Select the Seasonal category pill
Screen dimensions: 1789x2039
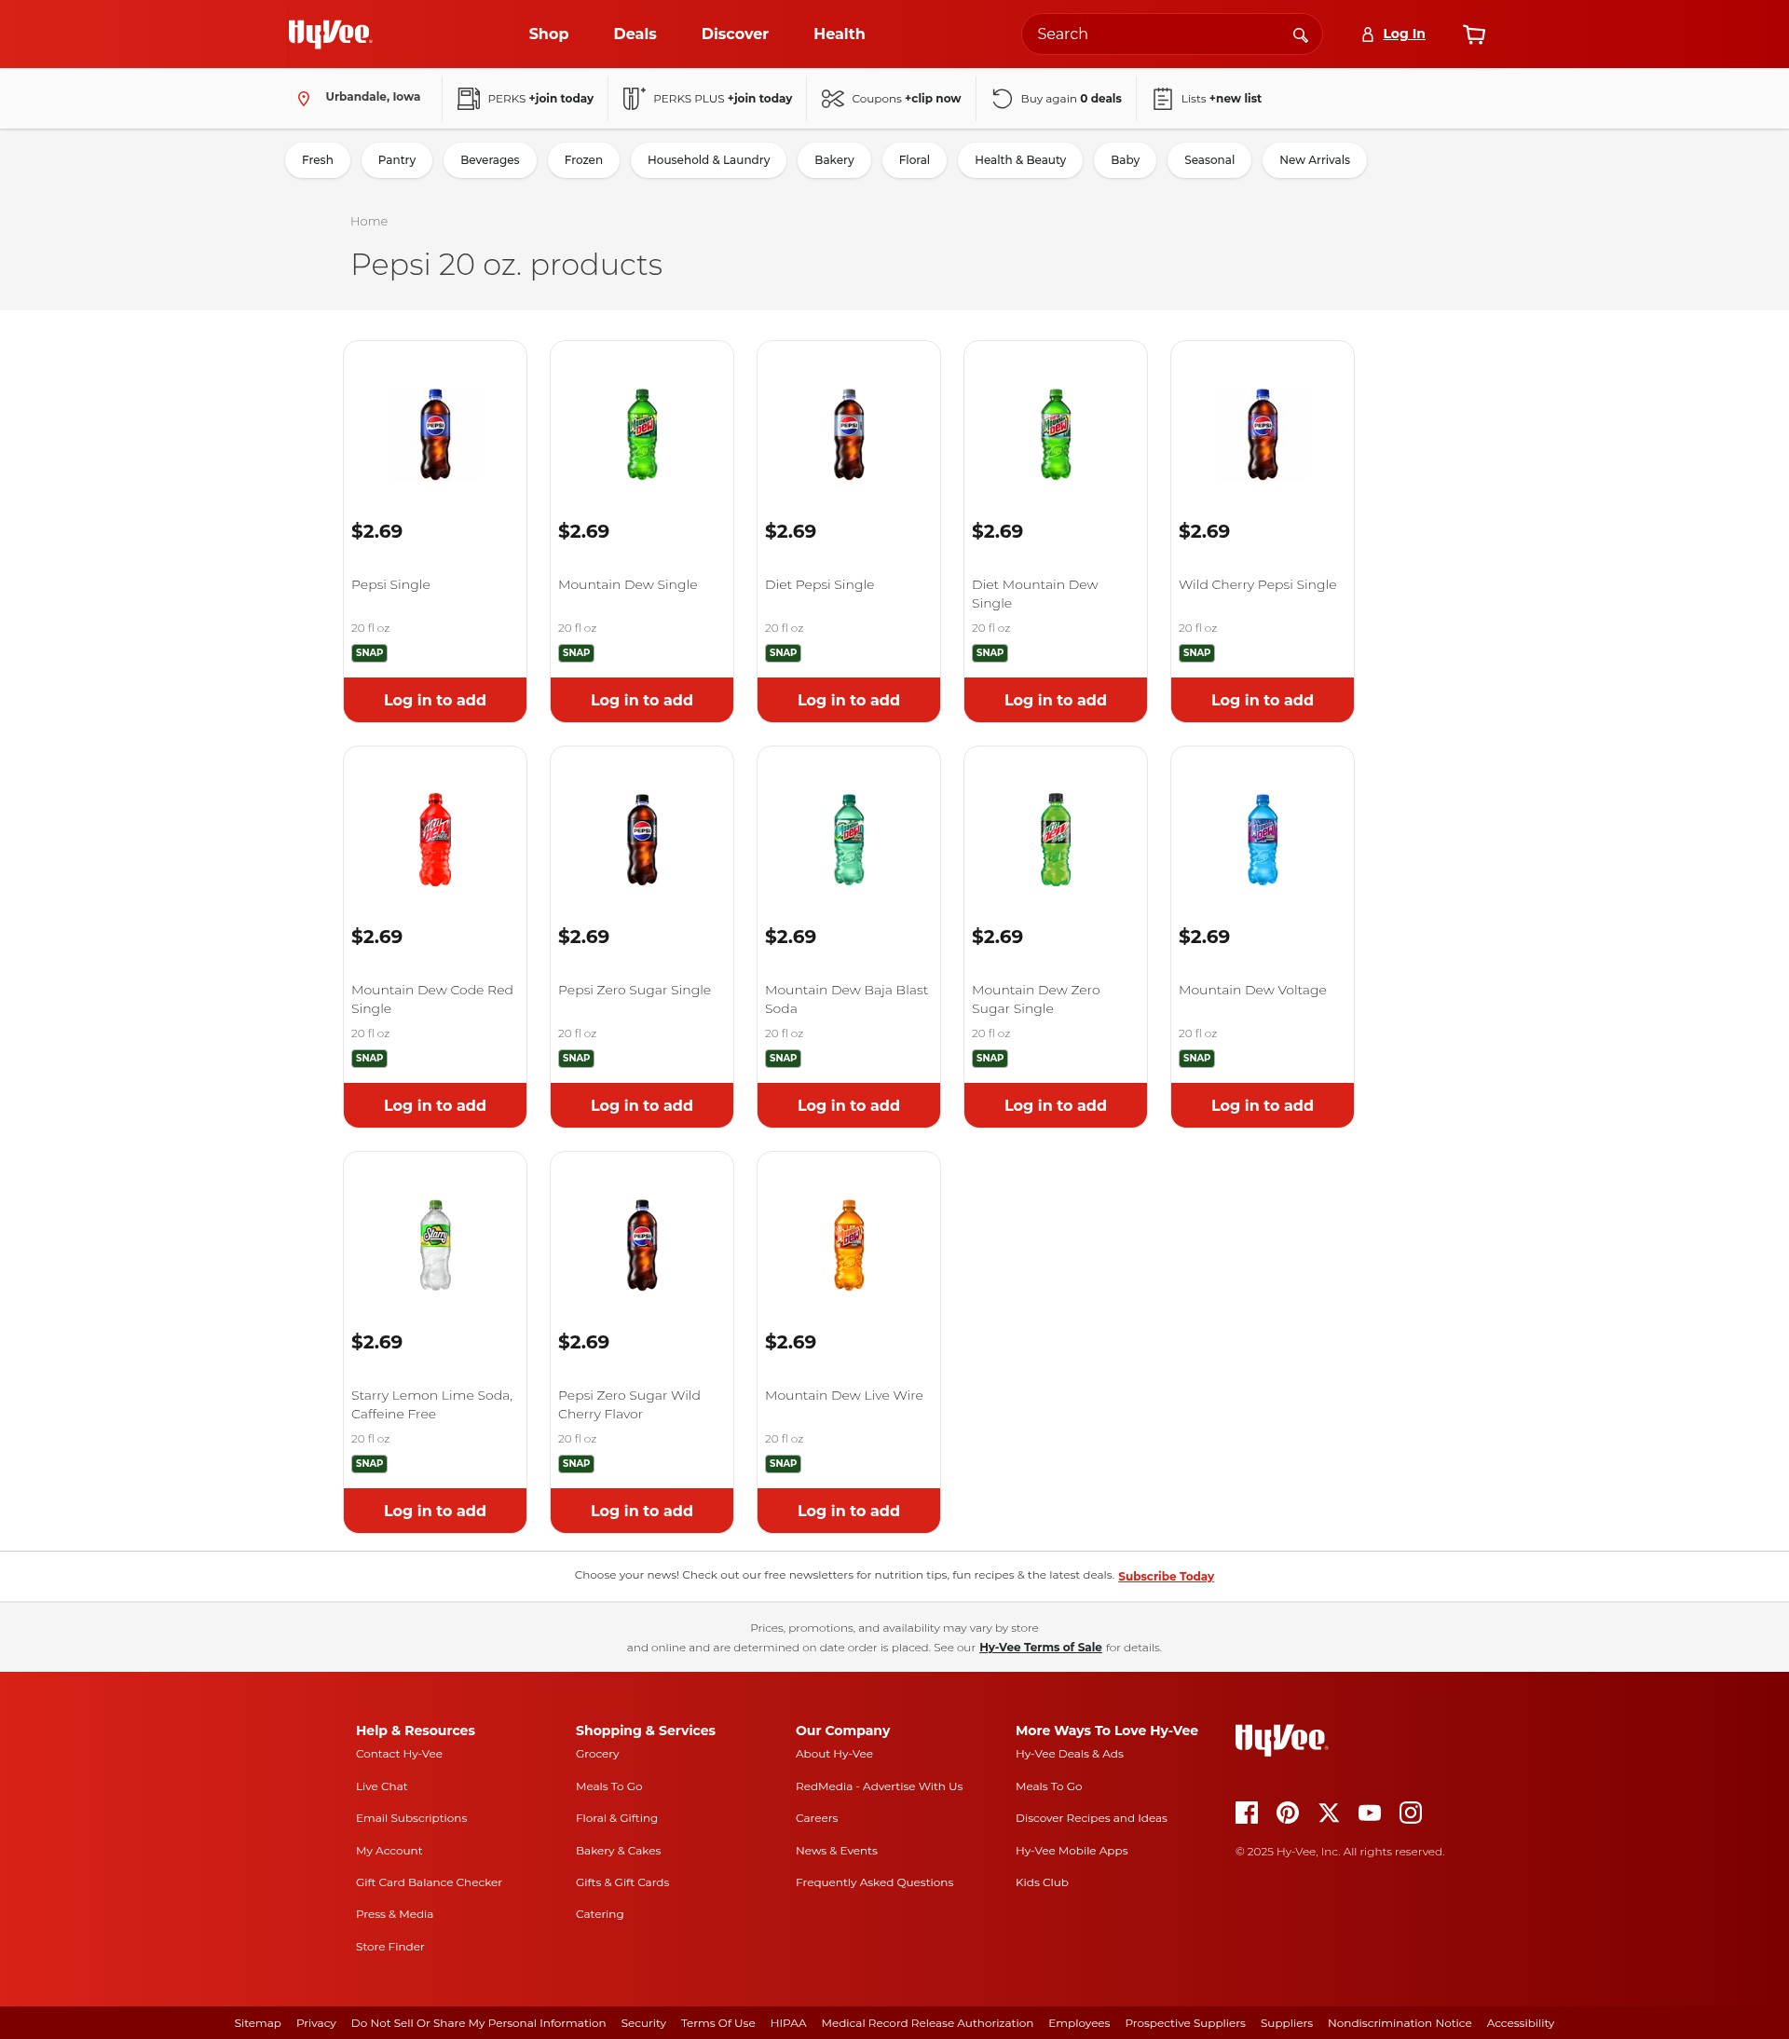pyautogui.click(x=1209, y=159)
